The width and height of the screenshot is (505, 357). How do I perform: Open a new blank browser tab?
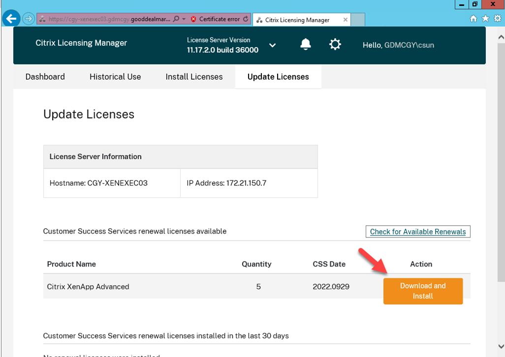357,20
